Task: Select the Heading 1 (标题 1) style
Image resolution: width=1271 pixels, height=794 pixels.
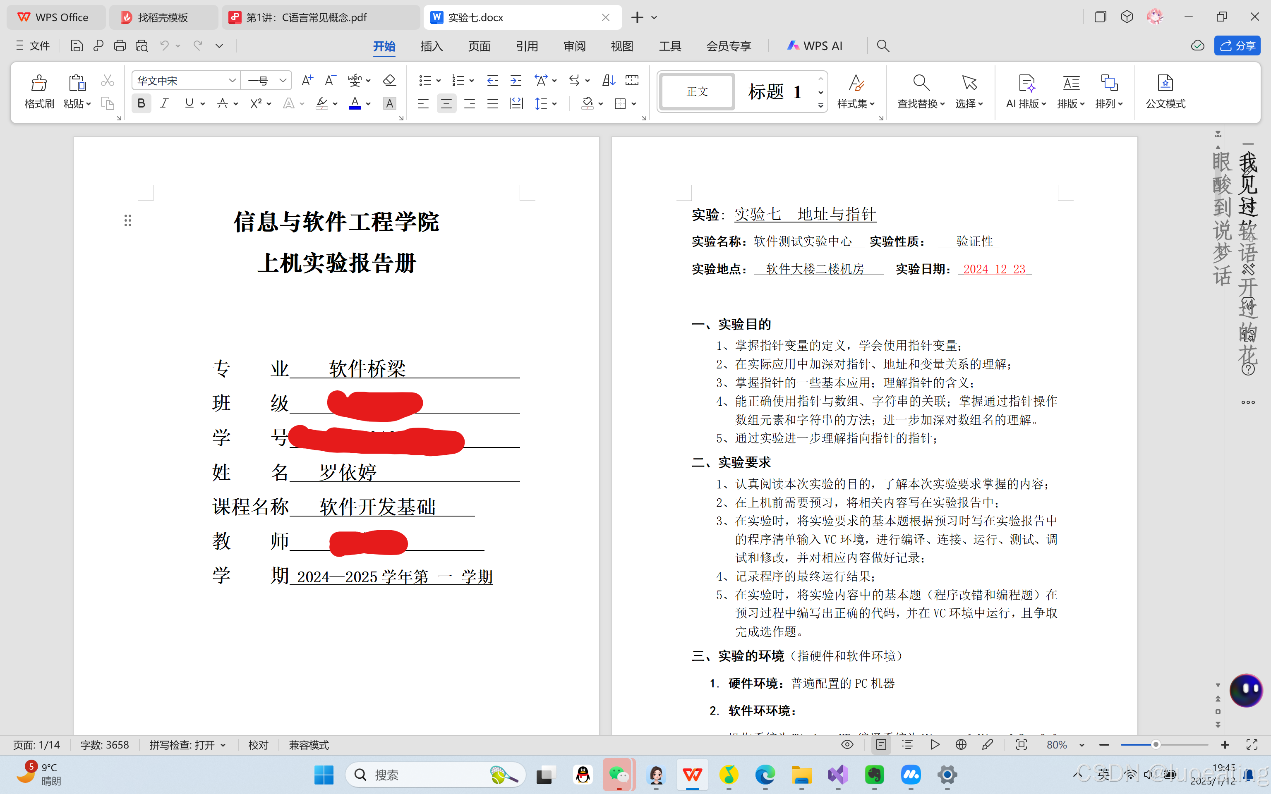Action: click(775, 92)
